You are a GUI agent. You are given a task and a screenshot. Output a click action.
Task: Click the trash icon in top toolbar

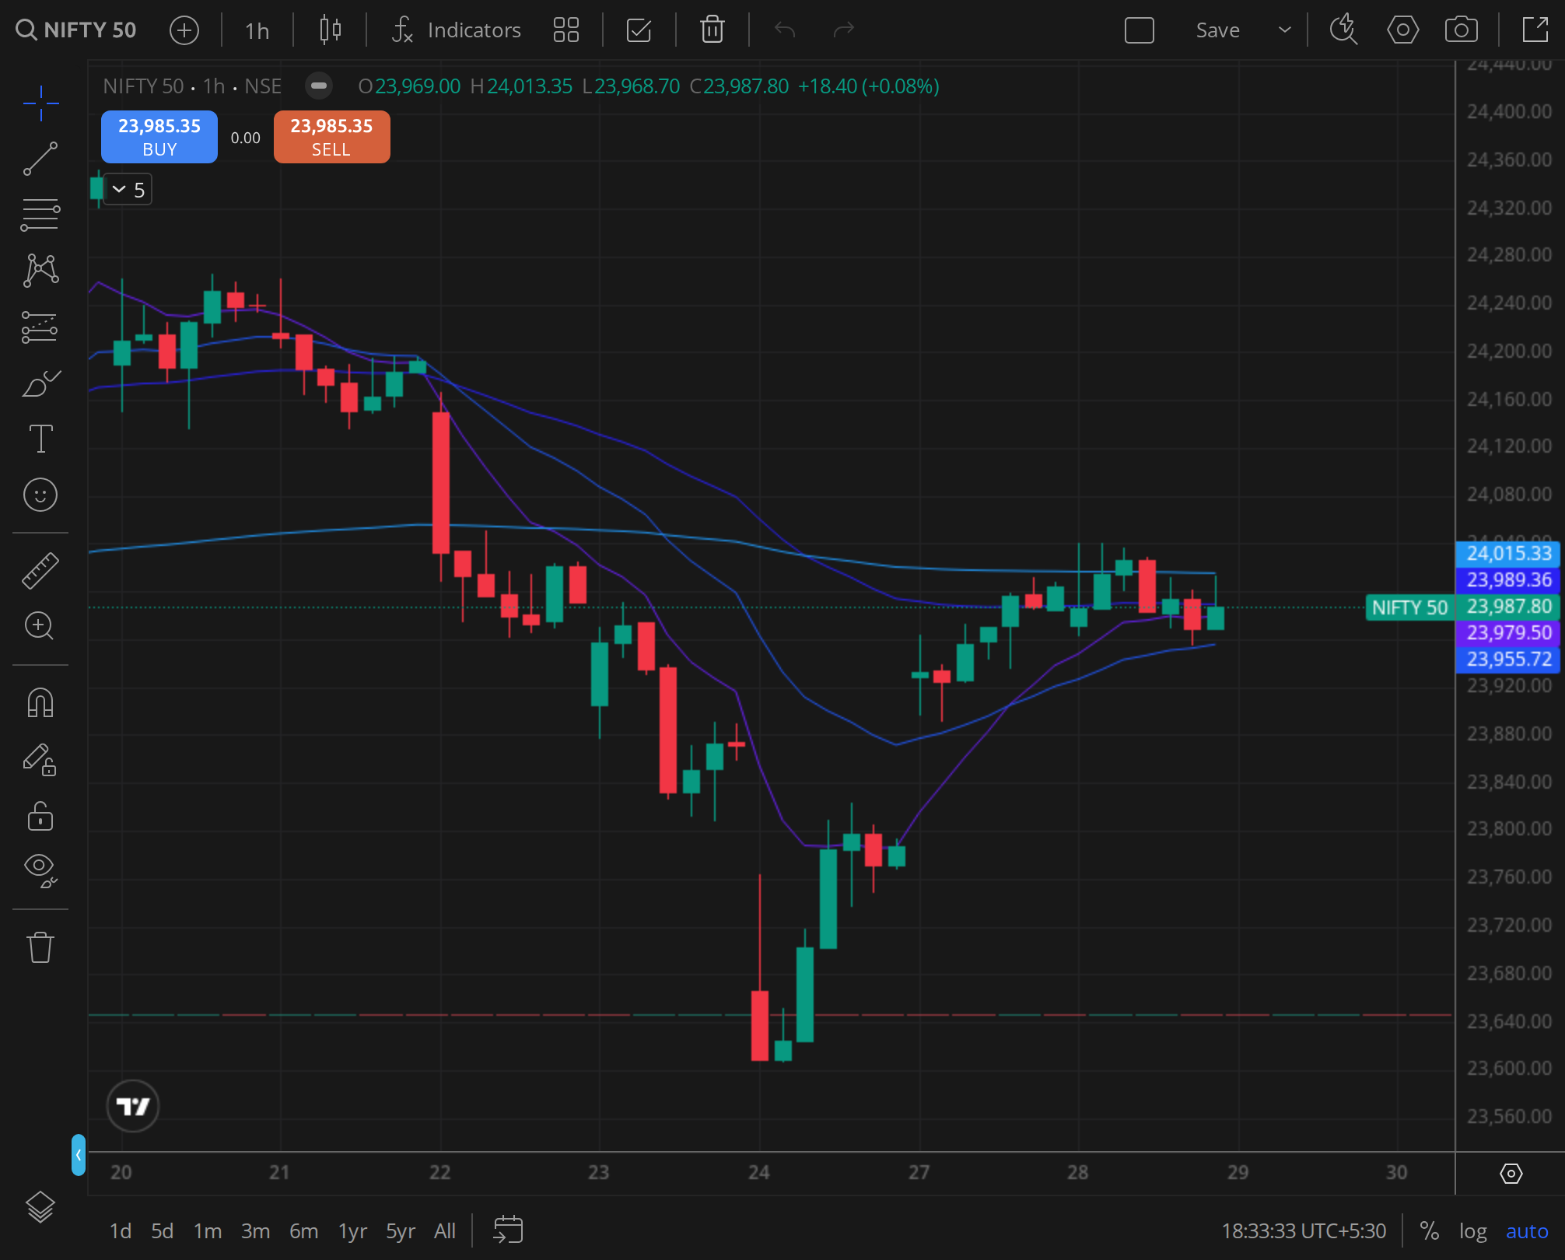712,30
